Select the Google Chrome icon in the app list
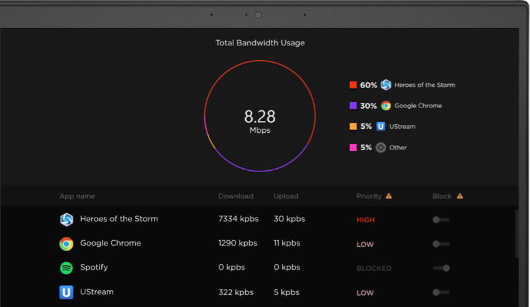 point(66,244)
